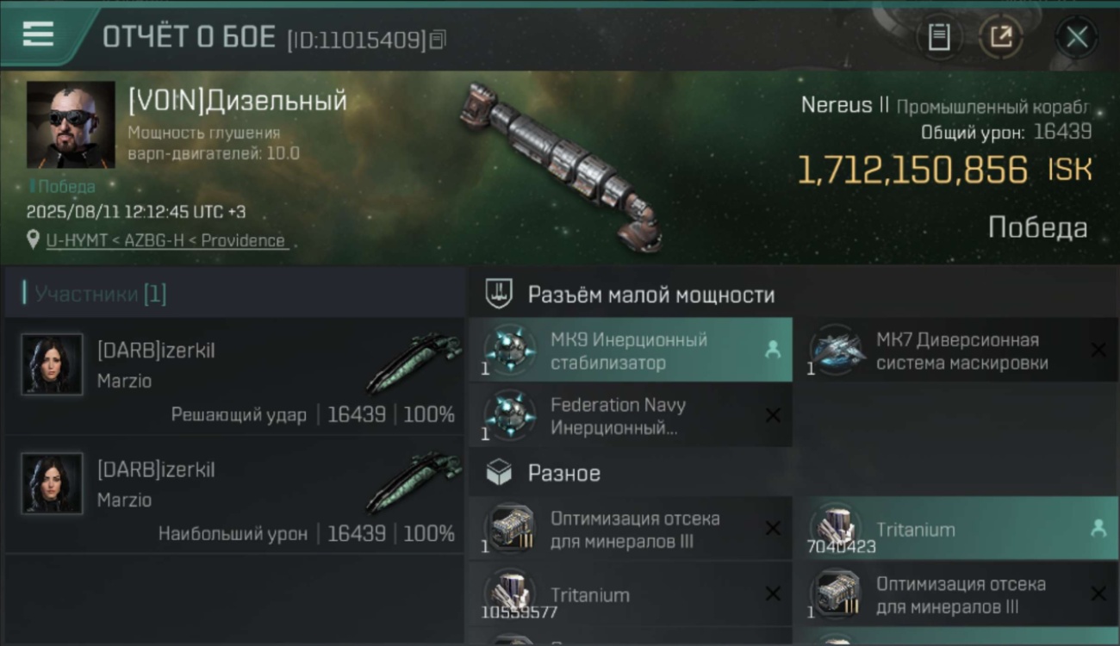Viewport: 1120px width, 646px height.
Task: Click the 1,712,150,856 ISK value
Action: (944, 170)
